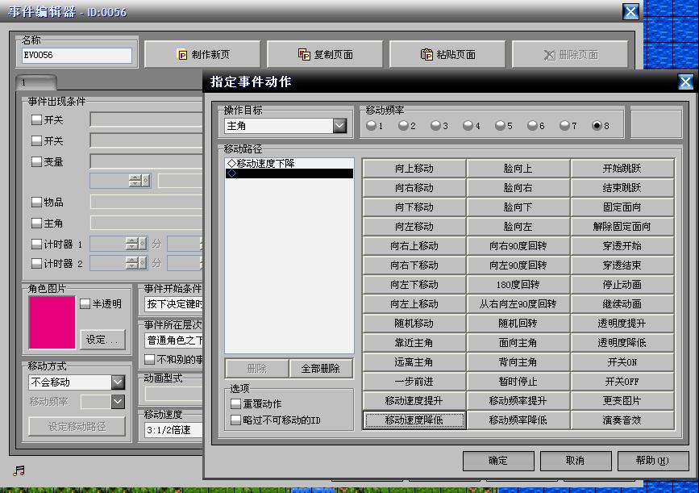Add the 更变图片 command
699x493 pixels.
[622, 401]
